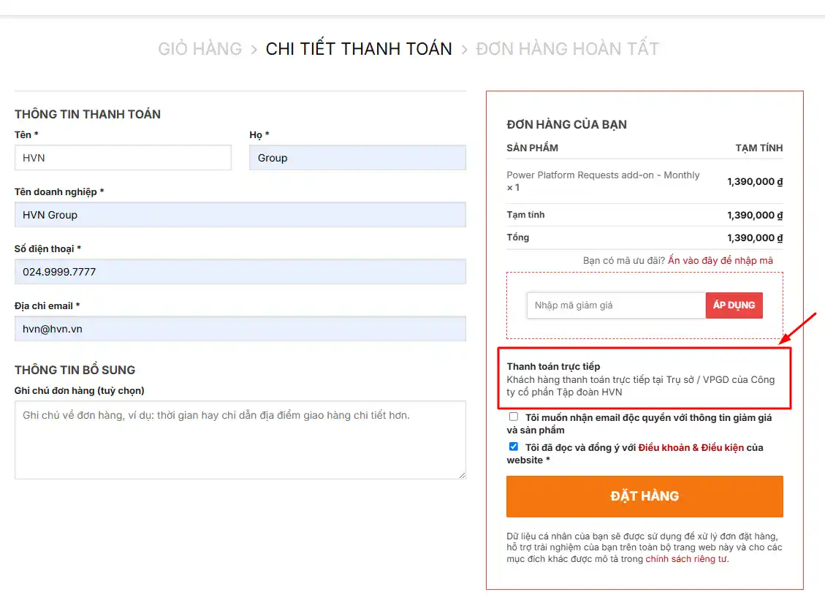This screenshot has height=600, width=825.
Task: Grab the order notes textarea resize handle
Action: [x=462, y=475]
